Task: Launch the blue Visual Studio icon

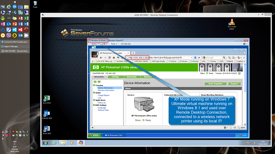Action: point(15,30)
